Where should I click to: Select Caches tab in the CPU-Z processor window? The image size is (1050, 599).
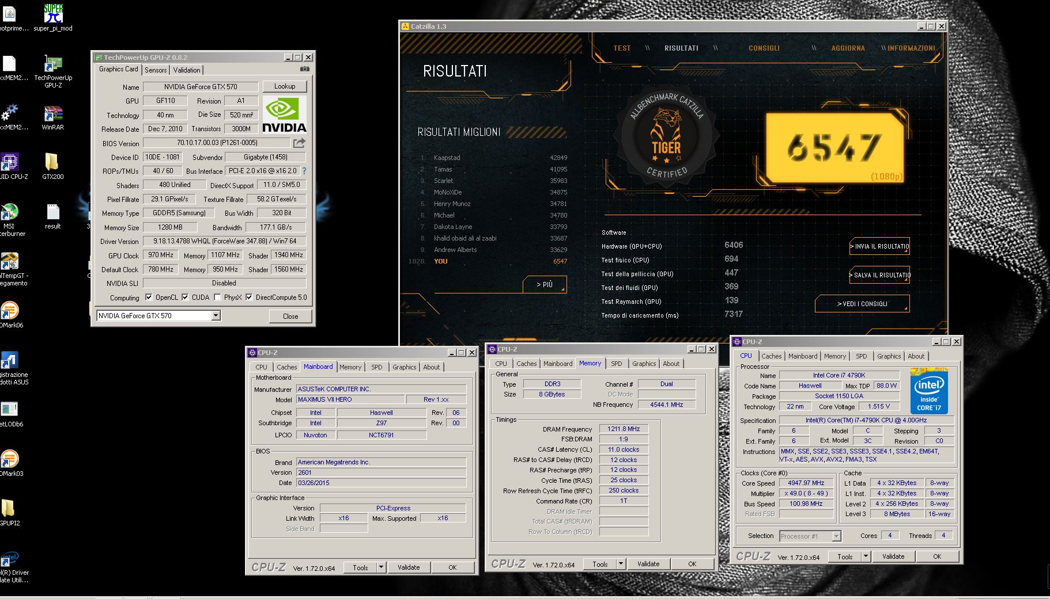tap(772, 356)
